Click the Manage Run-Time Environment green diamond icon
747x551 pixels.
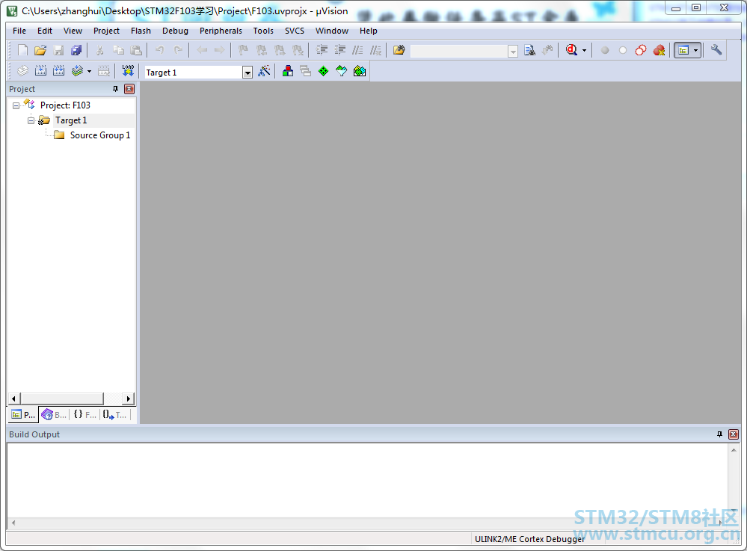pyautogui.click(x=323, y=71)
